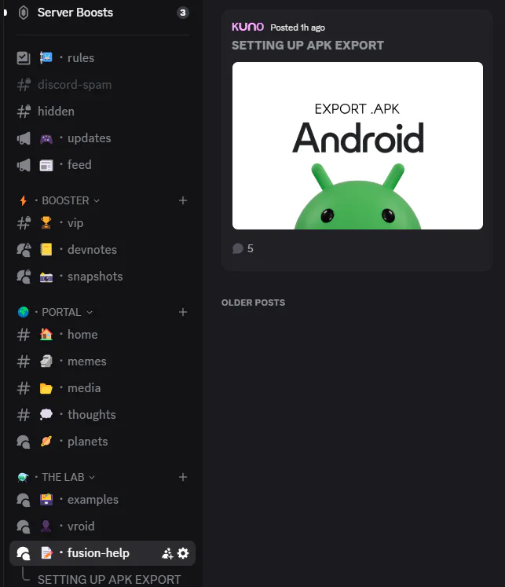Viewport: 505px width, 587px height.
Task: Open the updates announcement channel
Action: click(x=103, y=138)
